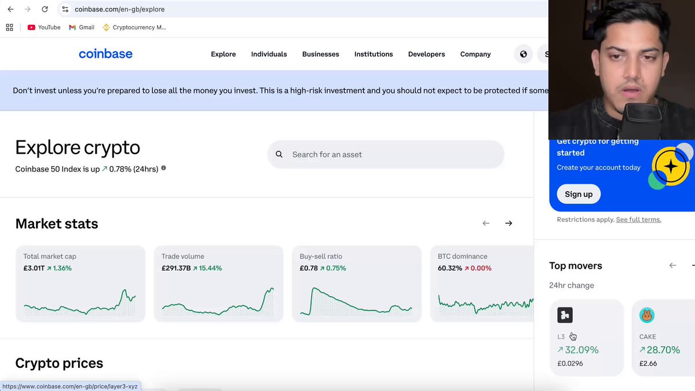Click the £0.0296 L3 price
This screenshot has height=391, width=695.
tap(570, 364)
